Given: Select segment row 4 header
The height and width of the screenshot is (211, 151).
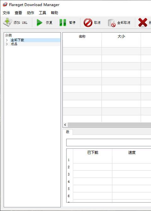Looking at the screenshot, I should tap(69, 182).
